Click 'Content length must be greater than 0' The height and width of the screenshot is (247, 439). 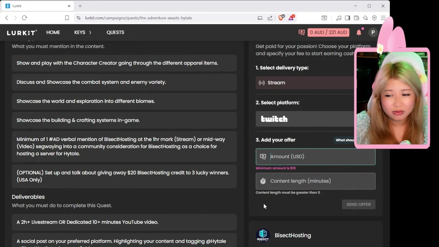[288, 192]
